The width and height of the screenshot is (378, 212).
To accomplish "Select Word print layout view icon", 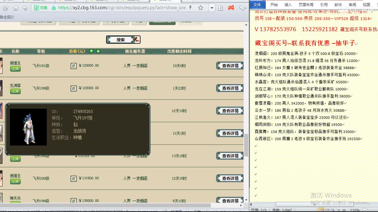I will coord(321,210).
